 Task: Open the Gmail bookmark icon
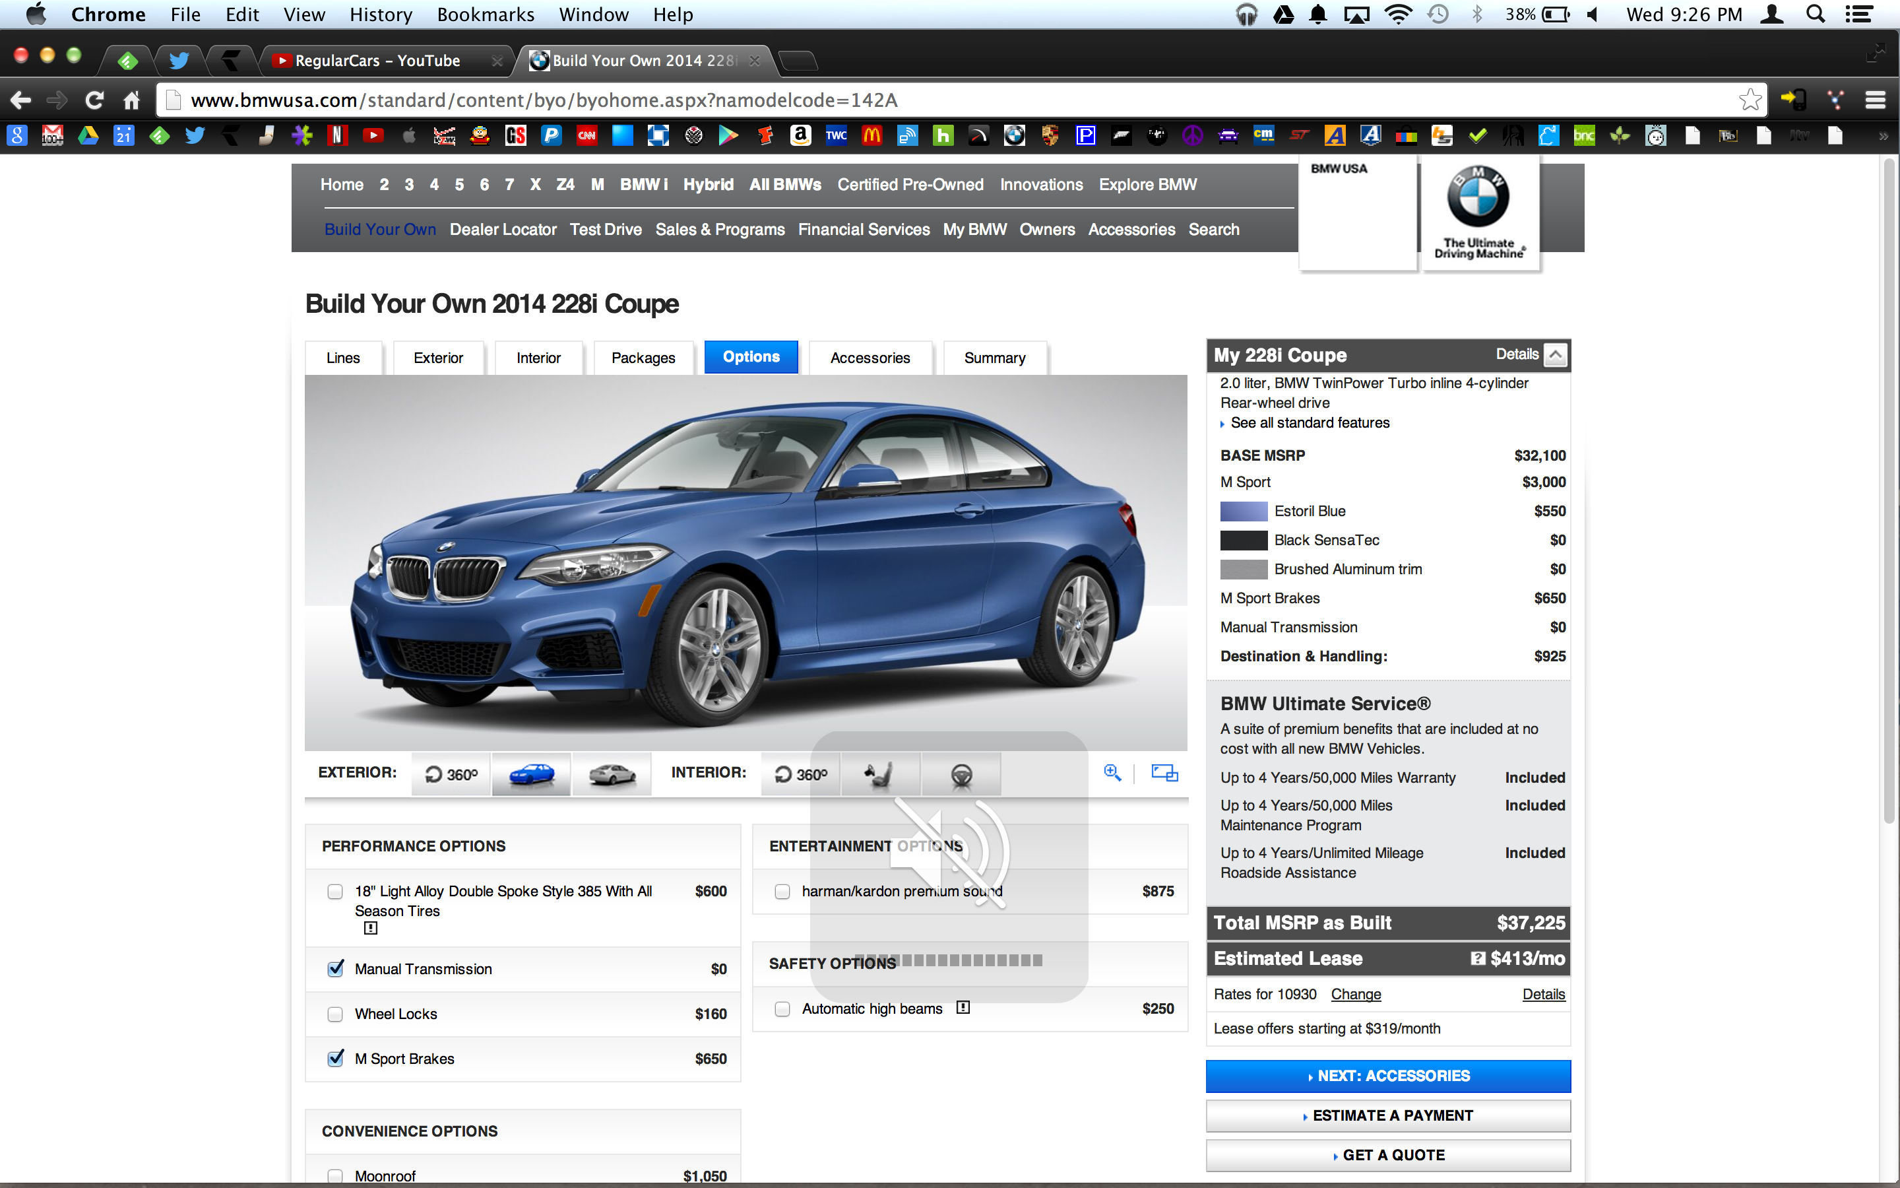pos(53,136)
